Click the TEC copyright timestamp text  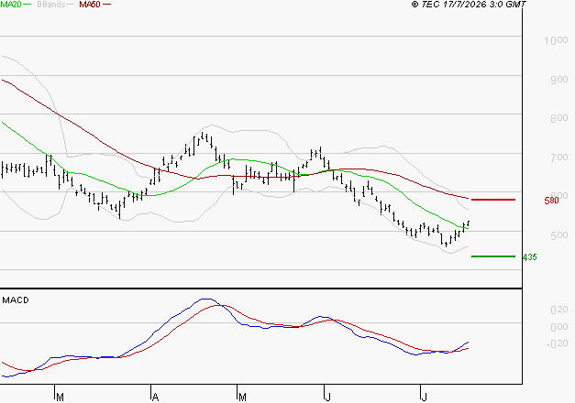(x=469, y=5)
